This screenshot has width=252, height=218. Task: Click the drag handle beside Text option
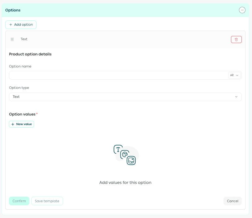click(12, 39)
